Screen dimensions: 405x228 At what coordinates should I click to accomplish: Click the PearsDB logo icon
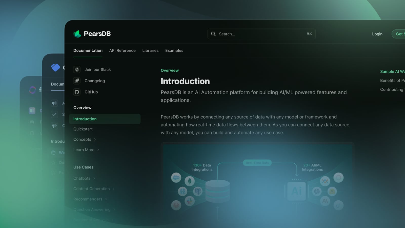[77, 34]
